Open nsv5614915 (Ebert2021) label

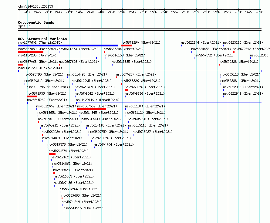83,208
